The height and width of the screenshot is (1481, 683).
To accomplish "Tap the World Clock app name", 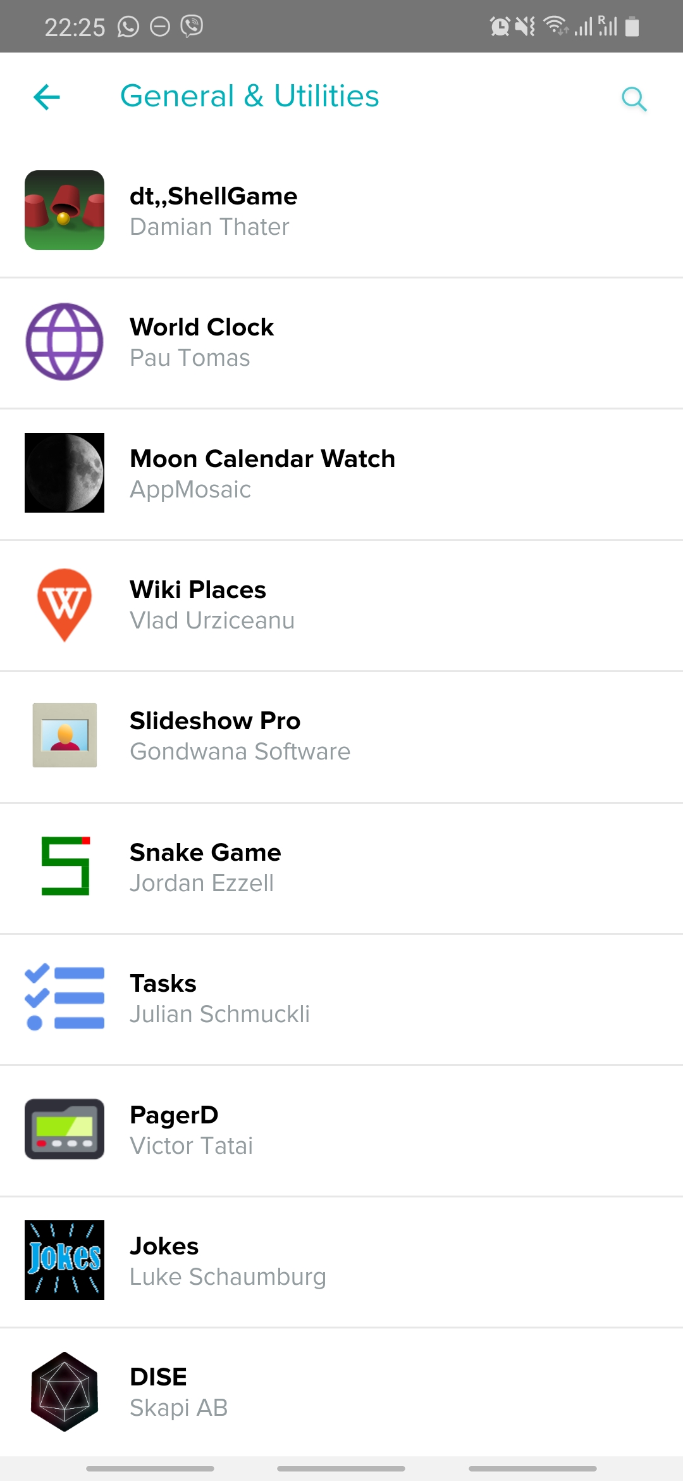I will pos(202,327).
